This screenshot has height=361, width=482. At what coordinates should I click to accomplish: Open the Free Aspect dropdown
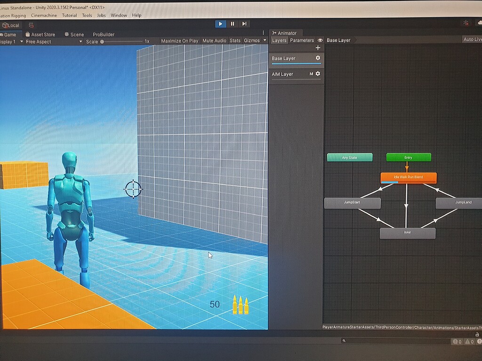tap(52, 40)
